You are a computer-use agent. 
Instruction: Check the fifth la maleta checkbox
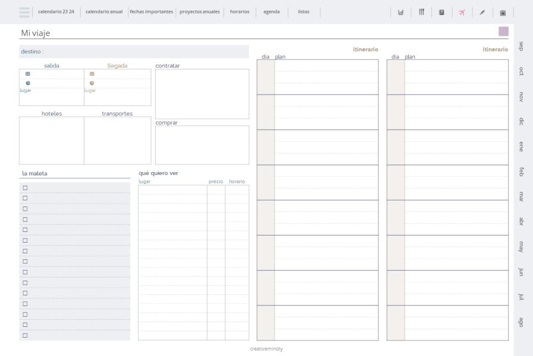point(25,230)
